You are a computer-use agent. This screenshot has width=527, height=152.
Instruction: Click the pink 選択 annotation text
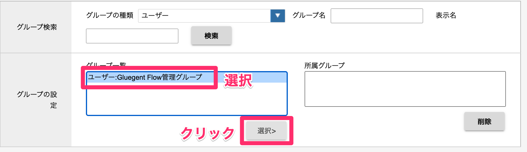point(238,81)
